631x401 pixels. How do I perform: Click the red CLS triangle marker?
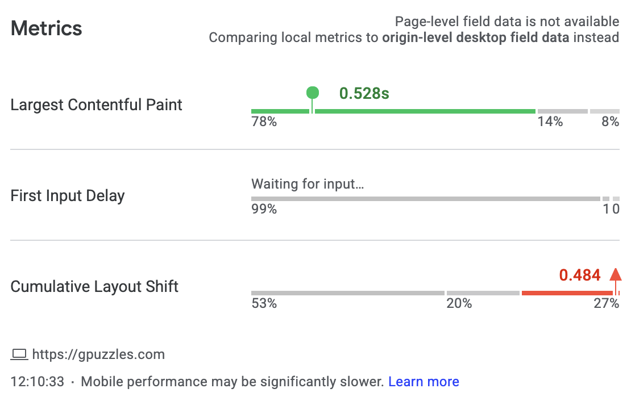pyautogui.click(x=615, y=274)
